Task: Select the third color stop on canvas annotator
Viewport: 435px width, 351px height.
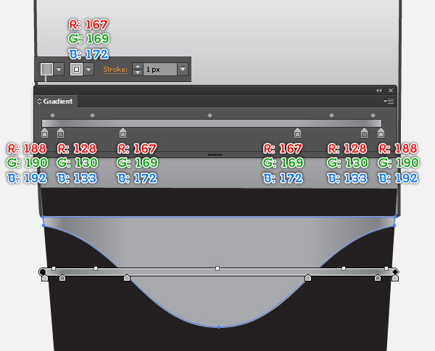Action: point(127,278)
